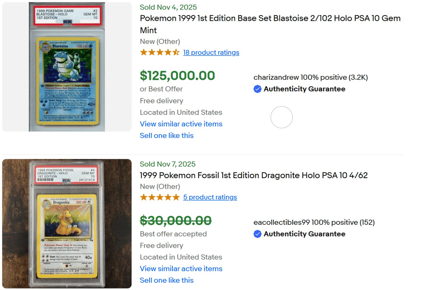Open the Blastoise PSA 10 listing title
The width and height of the screenshot is (435, 290).
pyautogui.click(x=270, y=18)
